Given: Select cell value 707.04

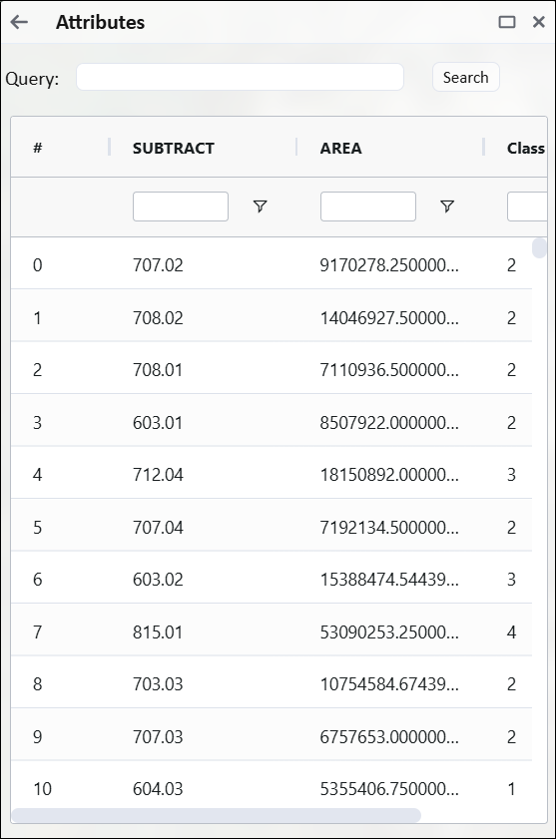Looking at the screenshot, I should click(158, 528).
